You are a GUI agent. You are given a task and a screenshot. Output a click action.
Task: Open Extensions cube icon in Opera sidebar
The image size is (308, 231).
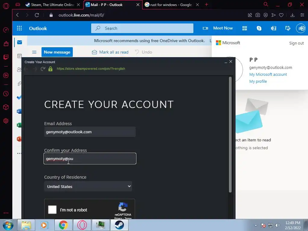click(6, 107)
